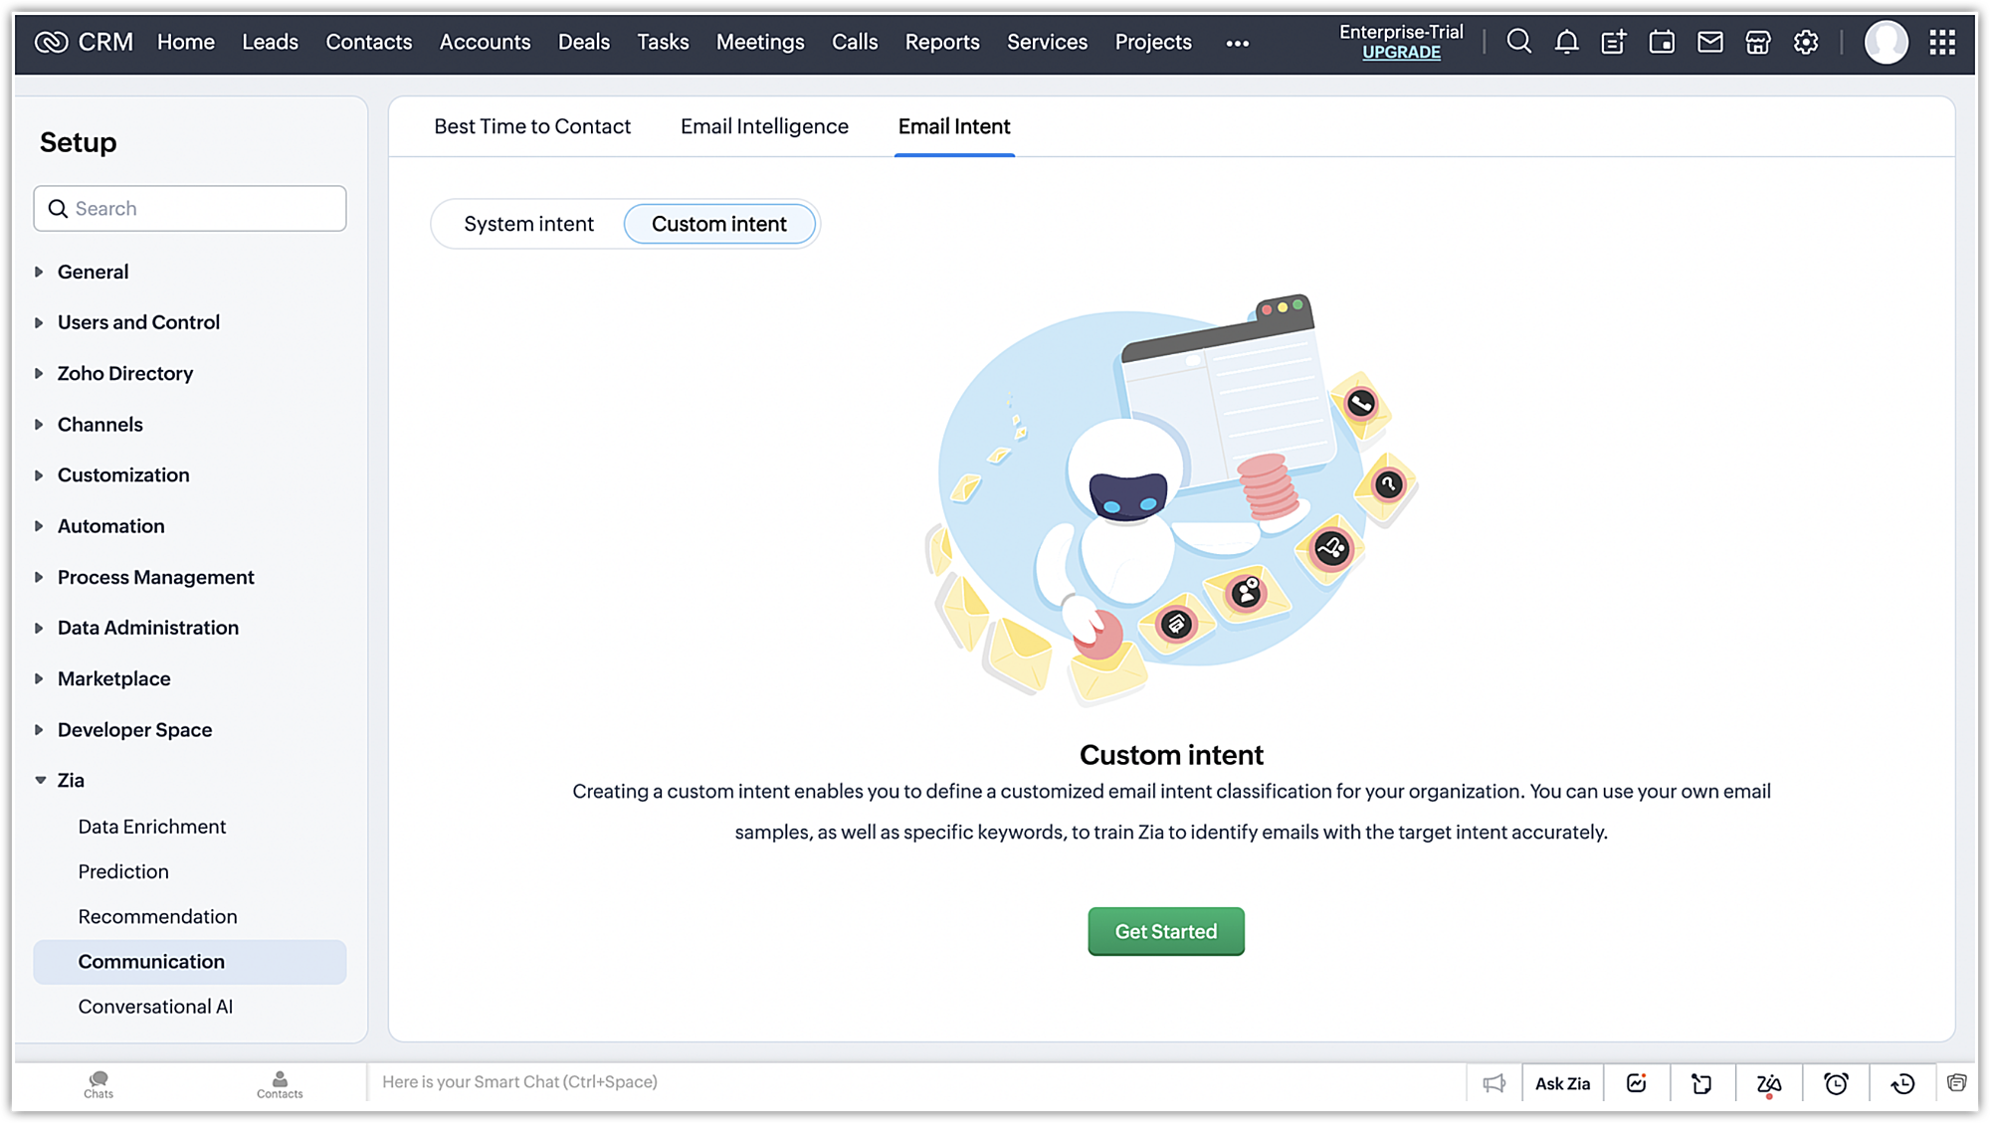Click the announcements megaphone icon

pyautogui.click(x=1493, y=1083)
